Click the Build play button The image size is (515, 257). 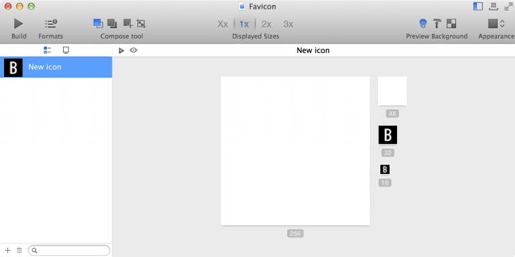tap(18, 23)
